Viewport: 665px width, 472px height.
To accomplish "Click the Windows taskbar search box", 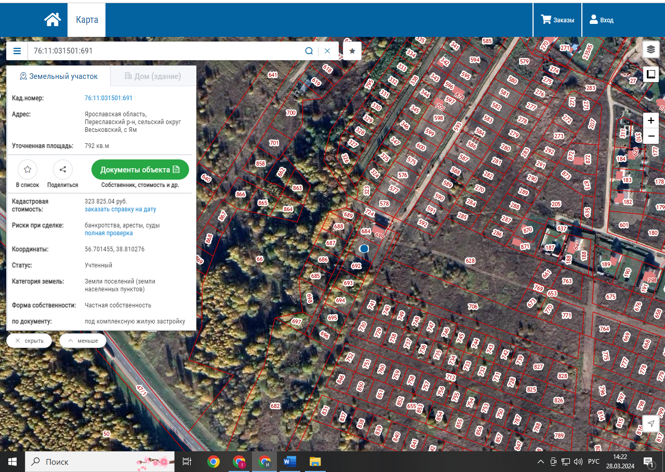I will [100, 461].
